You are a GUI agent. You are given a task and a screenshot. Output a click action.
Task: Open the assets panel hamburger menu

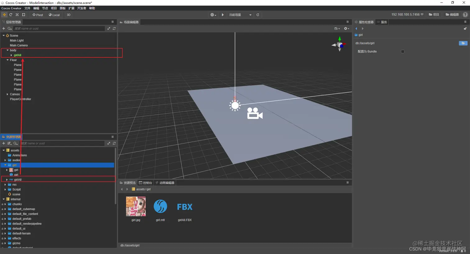coord(113,137)
